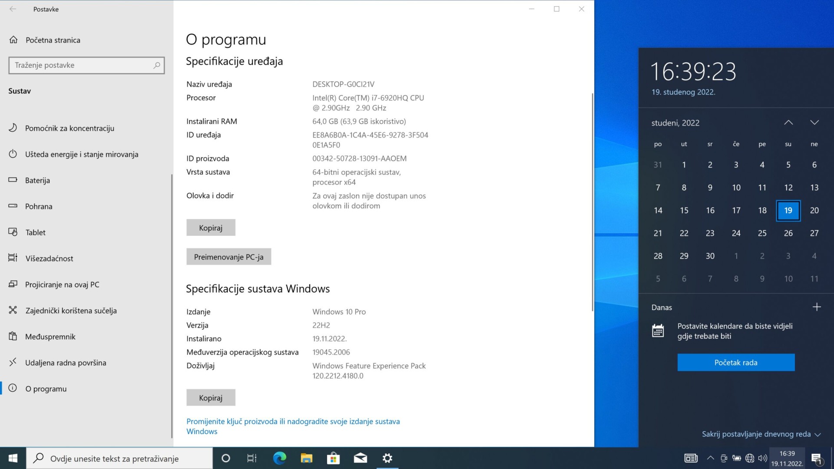The height and width of the screenshot is (469, 834).
Task: Open the notification Action Center icon
Action: point(817,458)
